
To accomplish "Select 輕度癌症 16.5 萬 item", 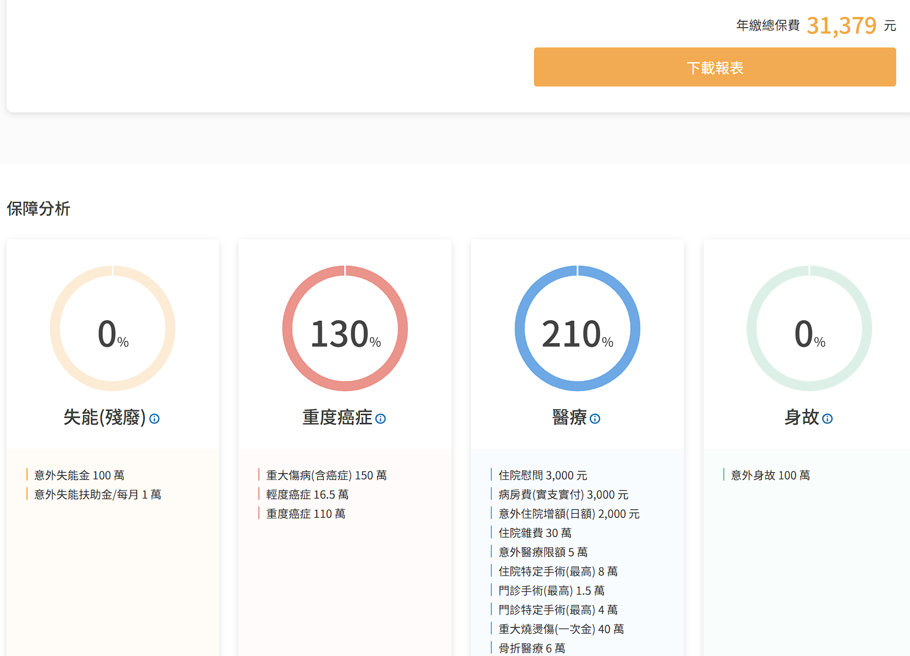I will point(307,494).
